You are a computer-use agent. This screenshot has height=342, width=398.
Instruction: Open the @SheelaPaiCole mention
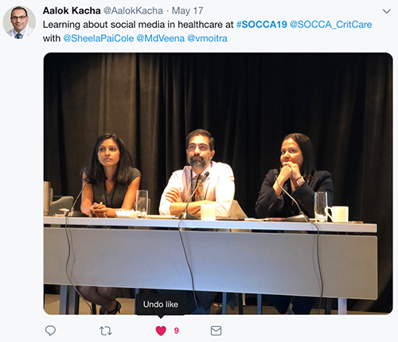coord(99,38)
